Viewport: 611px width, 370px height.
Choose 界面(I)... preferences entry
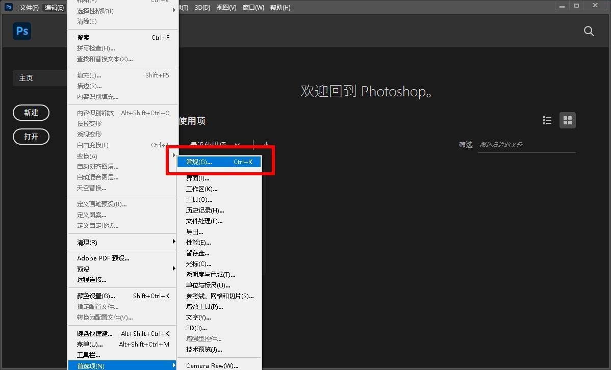click(219, 178)
